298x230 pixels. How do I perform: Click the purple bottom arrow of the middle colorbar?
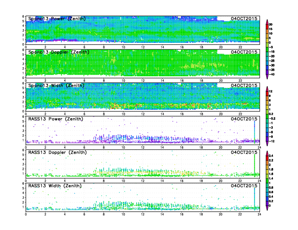tap(266, 143)
